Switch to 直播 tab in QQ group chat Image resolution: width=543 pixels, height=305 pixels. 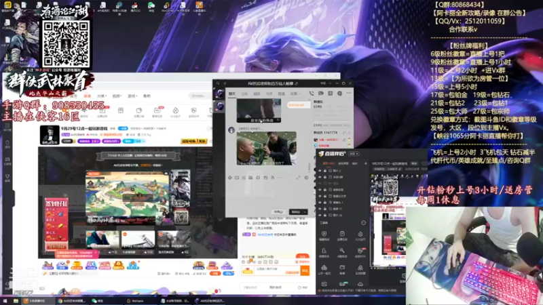point(281,94)
